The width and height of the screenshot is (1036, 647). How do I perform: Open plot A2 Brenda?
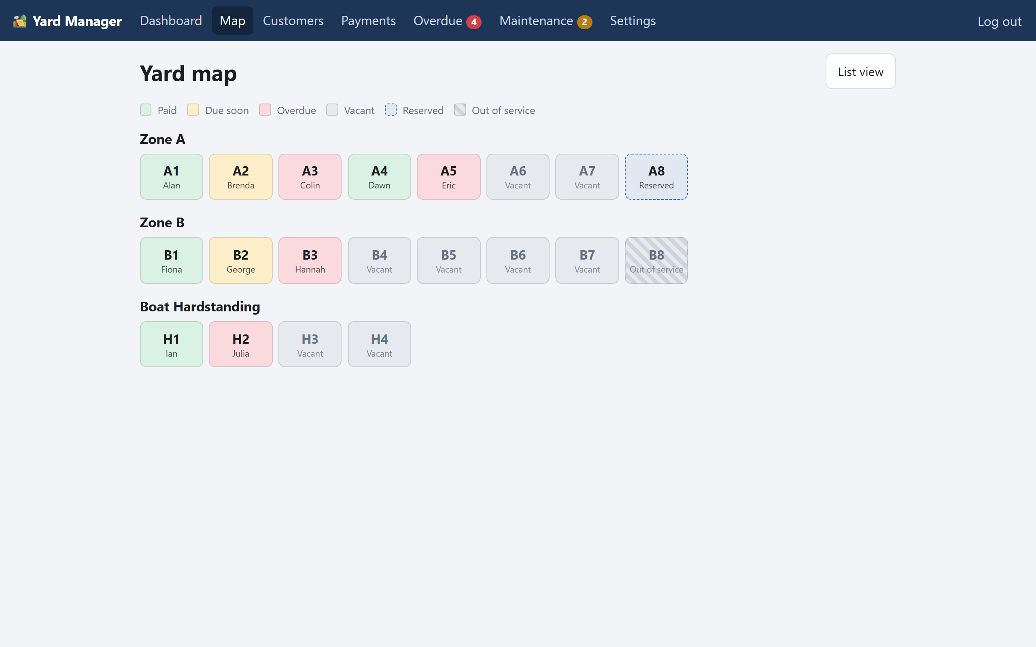click(241, 177)
